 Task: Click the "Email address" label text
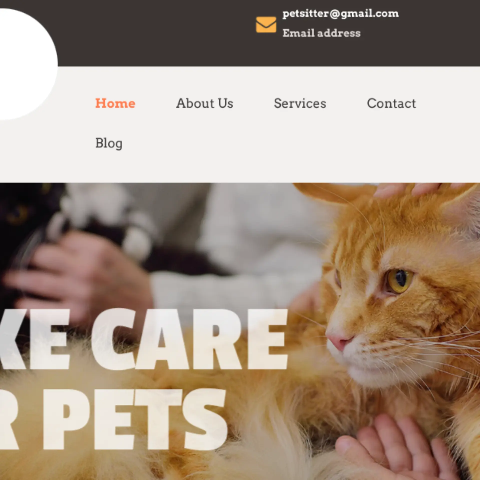click(321, 33)
